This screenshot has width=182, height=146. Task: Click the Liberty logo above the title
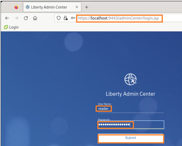(x=130, y=79)
